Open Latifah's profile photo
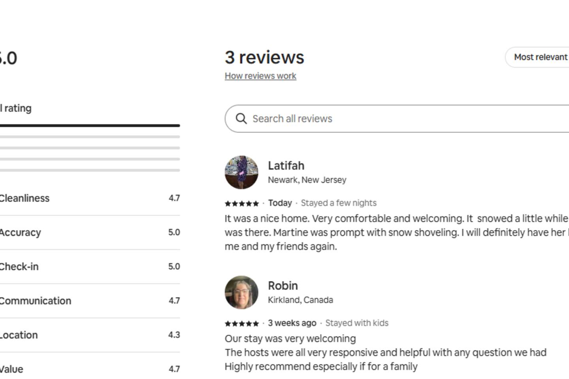 241,173
